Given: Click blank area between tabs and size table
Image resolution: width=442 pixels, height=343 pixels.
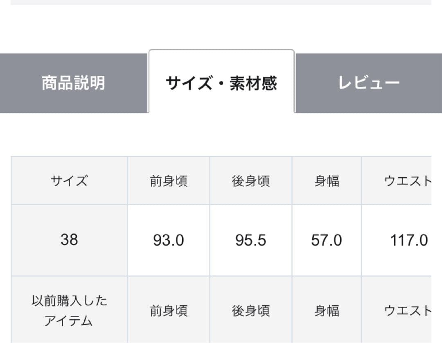Looking at the screenshot, I should click(x=221, y=134).
